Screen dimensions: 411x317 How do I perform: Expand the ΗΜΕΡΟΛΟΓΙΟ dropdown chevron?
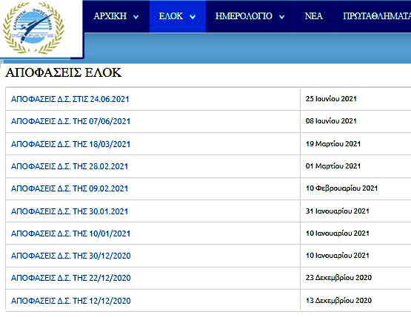pos(282,17)
